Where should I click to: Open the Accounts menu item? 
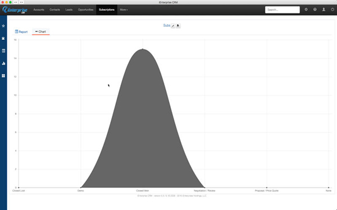39,10
